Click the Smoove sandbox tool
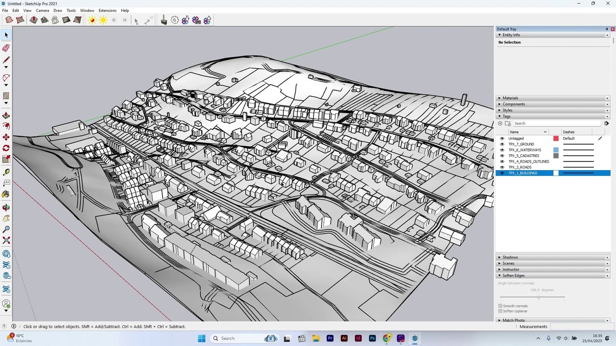616x346 pixels. (33, 20)
